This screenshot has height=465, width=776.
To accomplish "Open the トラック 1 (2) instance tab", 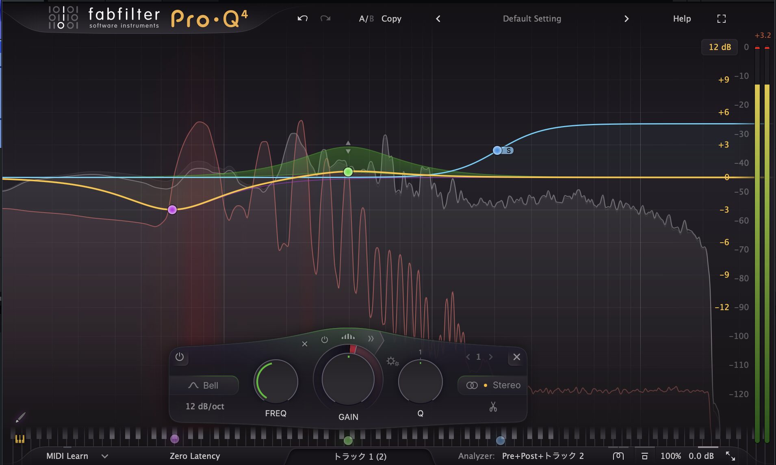I will pos(360,456).
